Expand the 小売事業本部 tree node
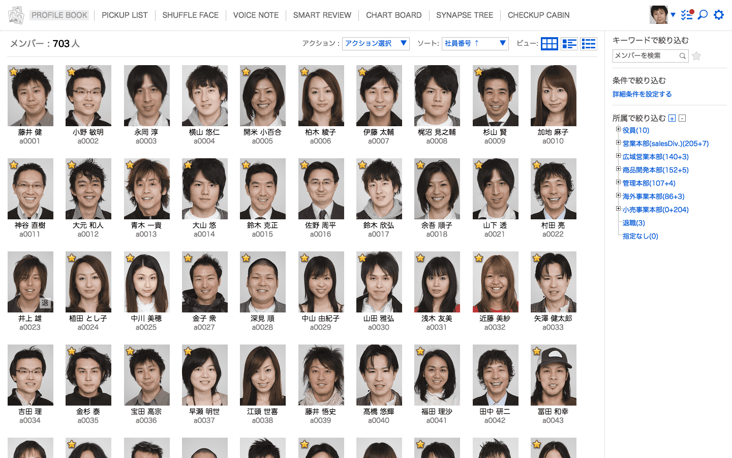This screenshot has width=732, height=458. tap(618, 209)
